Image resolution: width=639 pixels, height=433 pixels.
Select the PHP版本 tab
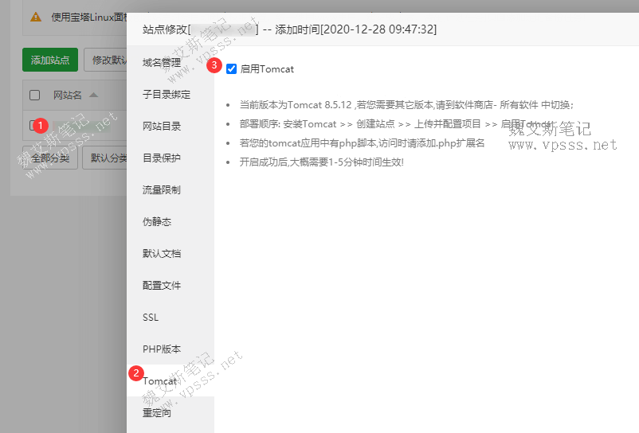[x=162, y=349]
